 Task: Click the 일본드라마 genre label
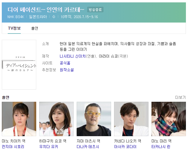38,17
